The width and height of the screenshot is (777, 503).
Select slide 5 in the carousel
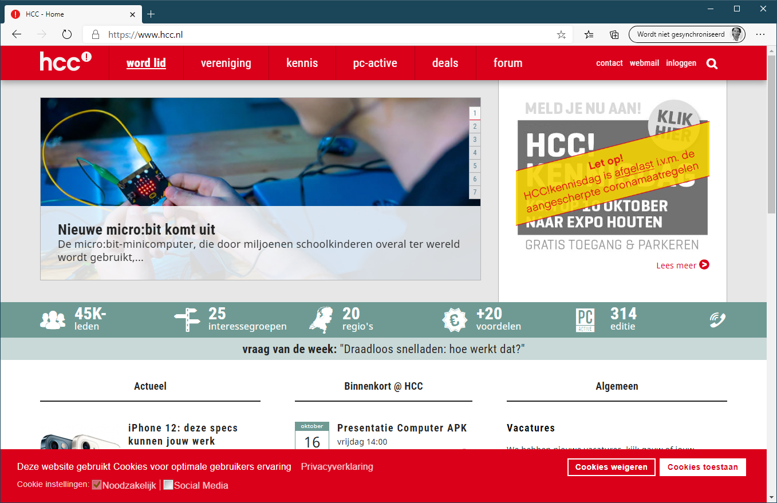point(475,166)
